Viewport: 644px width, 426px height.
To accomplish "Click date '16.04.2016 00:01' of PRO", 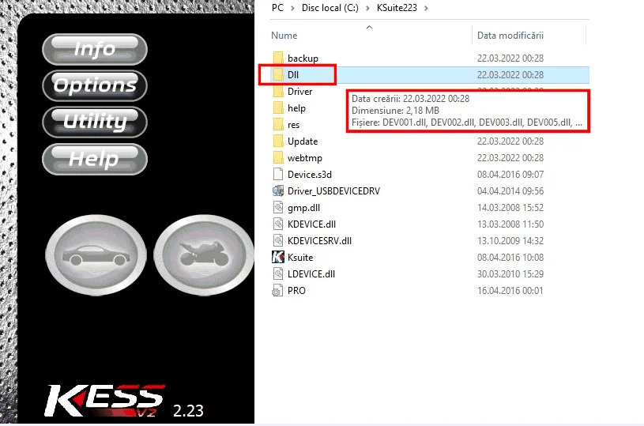I will 510,290.
